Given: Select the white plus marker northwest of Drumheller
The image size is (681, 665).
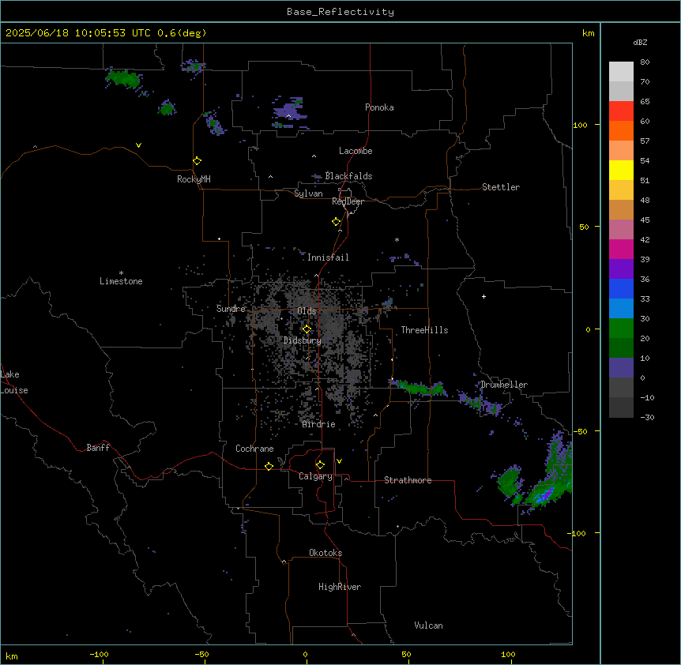Looking at the screenshot, I should click(x=483, y=296).
